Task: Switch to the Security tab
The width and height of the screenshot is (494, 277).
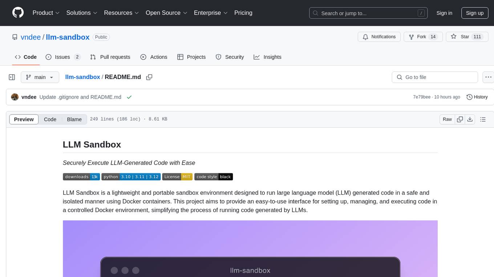Action: pyautogui.click(x=230, y=57)
